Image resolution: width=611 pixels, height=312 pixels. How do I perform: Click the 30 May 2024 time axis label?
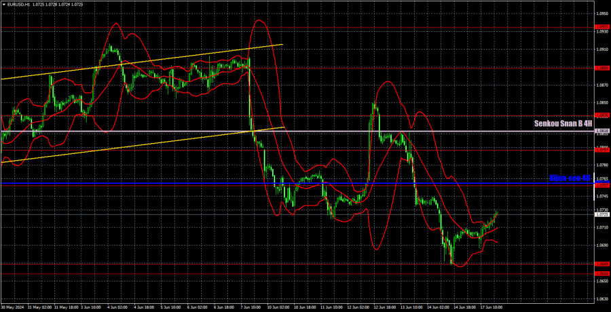tap(11, 306)
